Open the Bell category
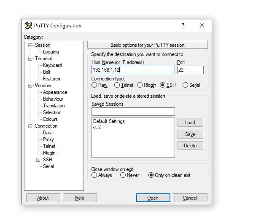 (x=46, y=72)
